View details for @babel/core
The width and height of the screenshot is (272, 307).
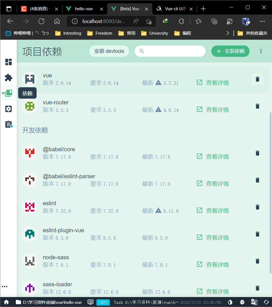click(213, 157)
